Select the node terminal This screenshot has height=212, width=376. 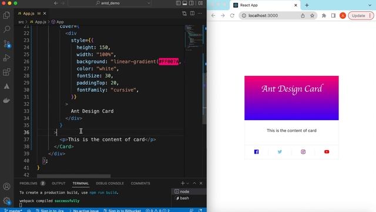189,191
